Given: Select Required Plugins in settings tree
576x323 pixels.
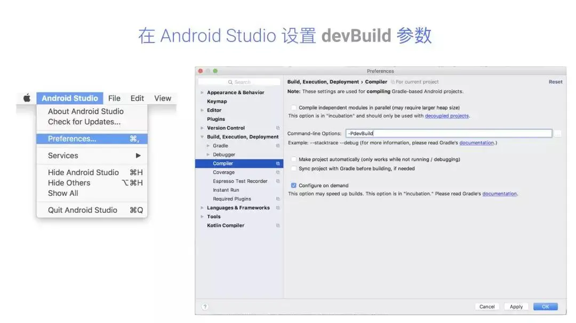Looking at the screenshot, I should [232, 198].
